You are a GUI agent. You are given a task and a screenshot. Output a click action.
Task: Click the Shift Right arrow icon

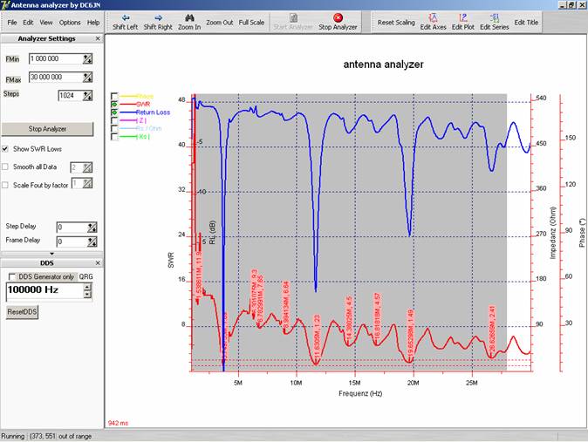pos(158,17)
